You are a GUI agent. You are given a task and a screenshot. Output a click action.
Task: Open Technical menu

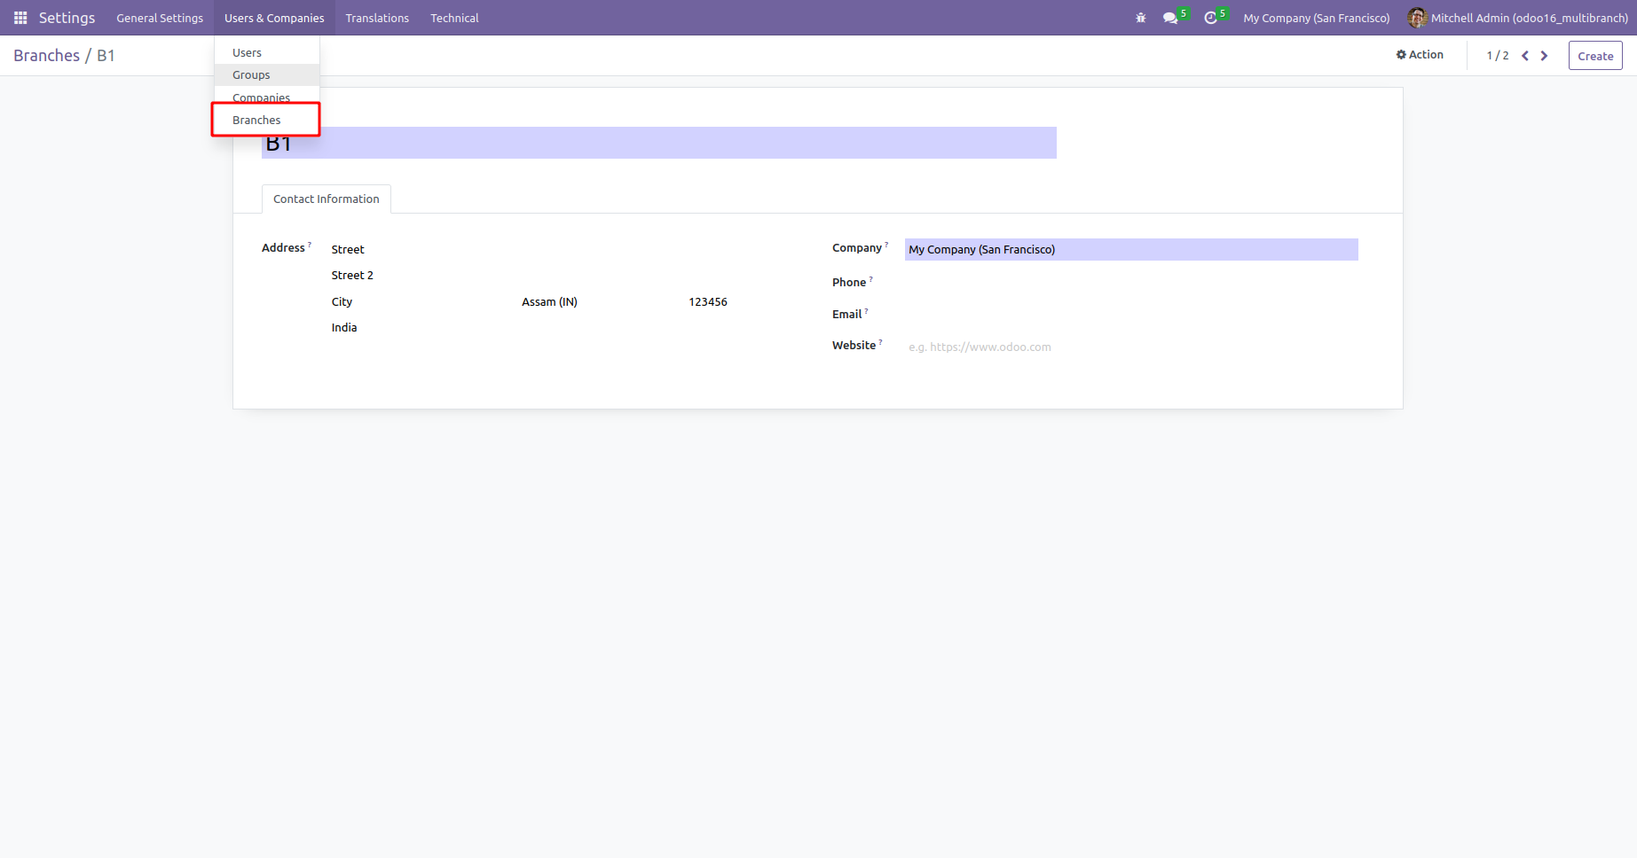point(454,18)
